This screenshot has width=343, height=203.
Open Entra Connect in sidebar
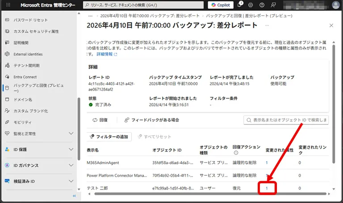[x=25, y=77]
